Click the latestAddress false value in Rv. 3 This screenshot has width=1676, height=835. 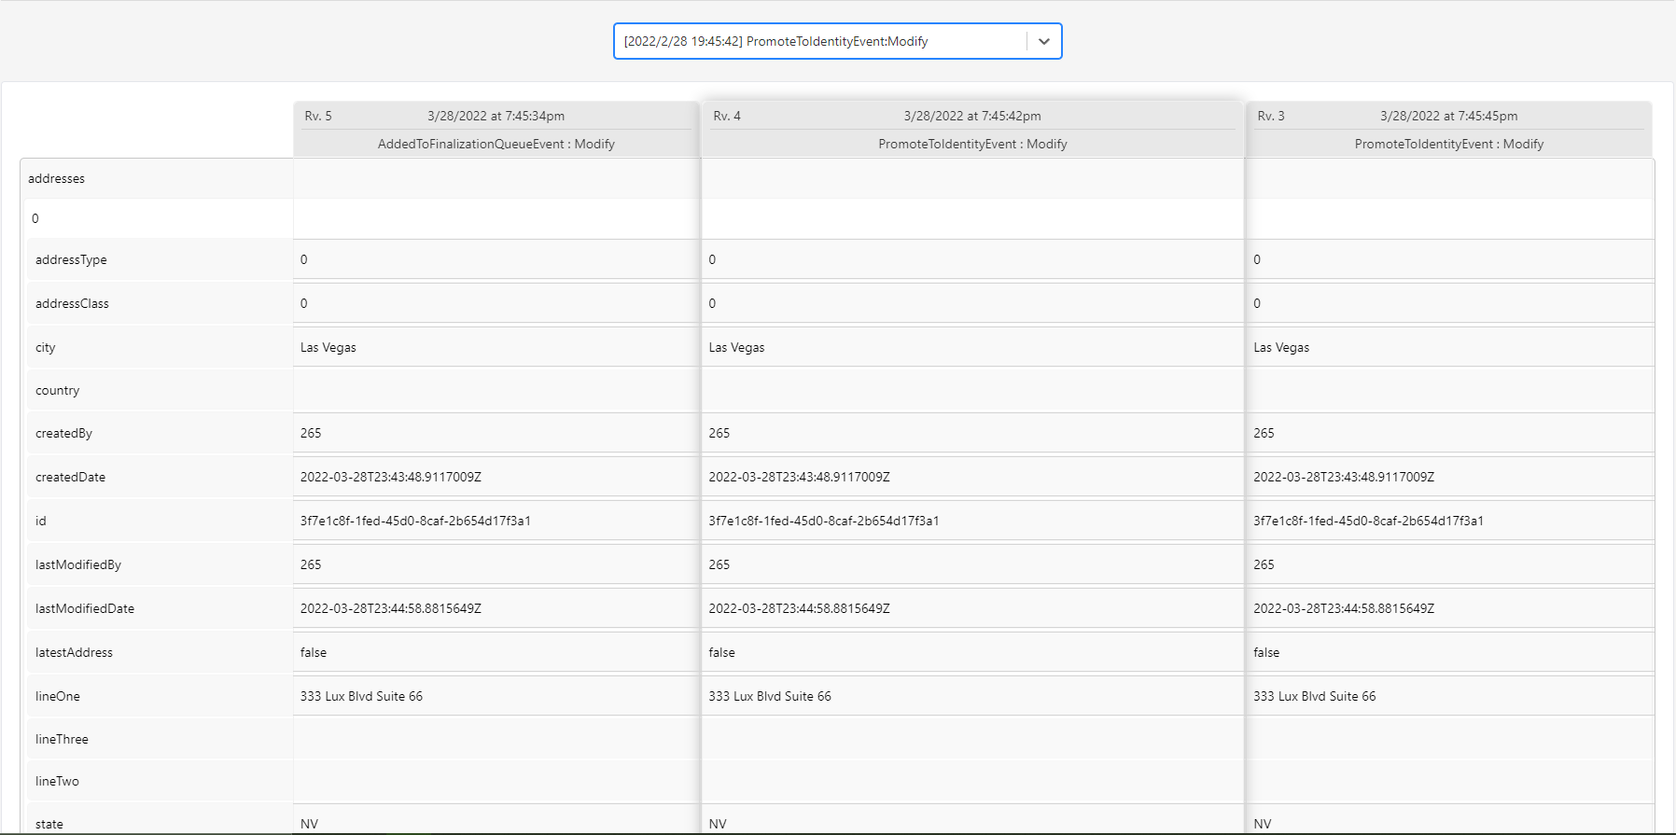(x=1266, y=652)
